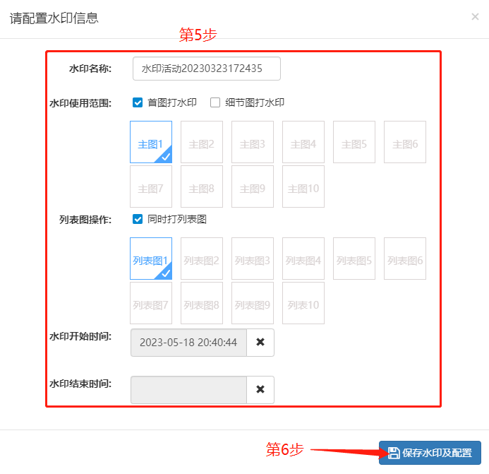Image resolution: width=489 pixels, height=474 pixels.
Task: Choose the 列表10 tile
Action: 303,304
